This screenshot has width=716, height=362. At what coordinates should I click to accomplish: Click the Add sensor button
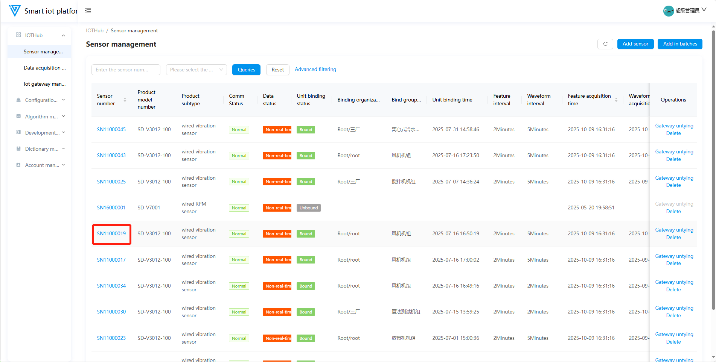(635, 44)
